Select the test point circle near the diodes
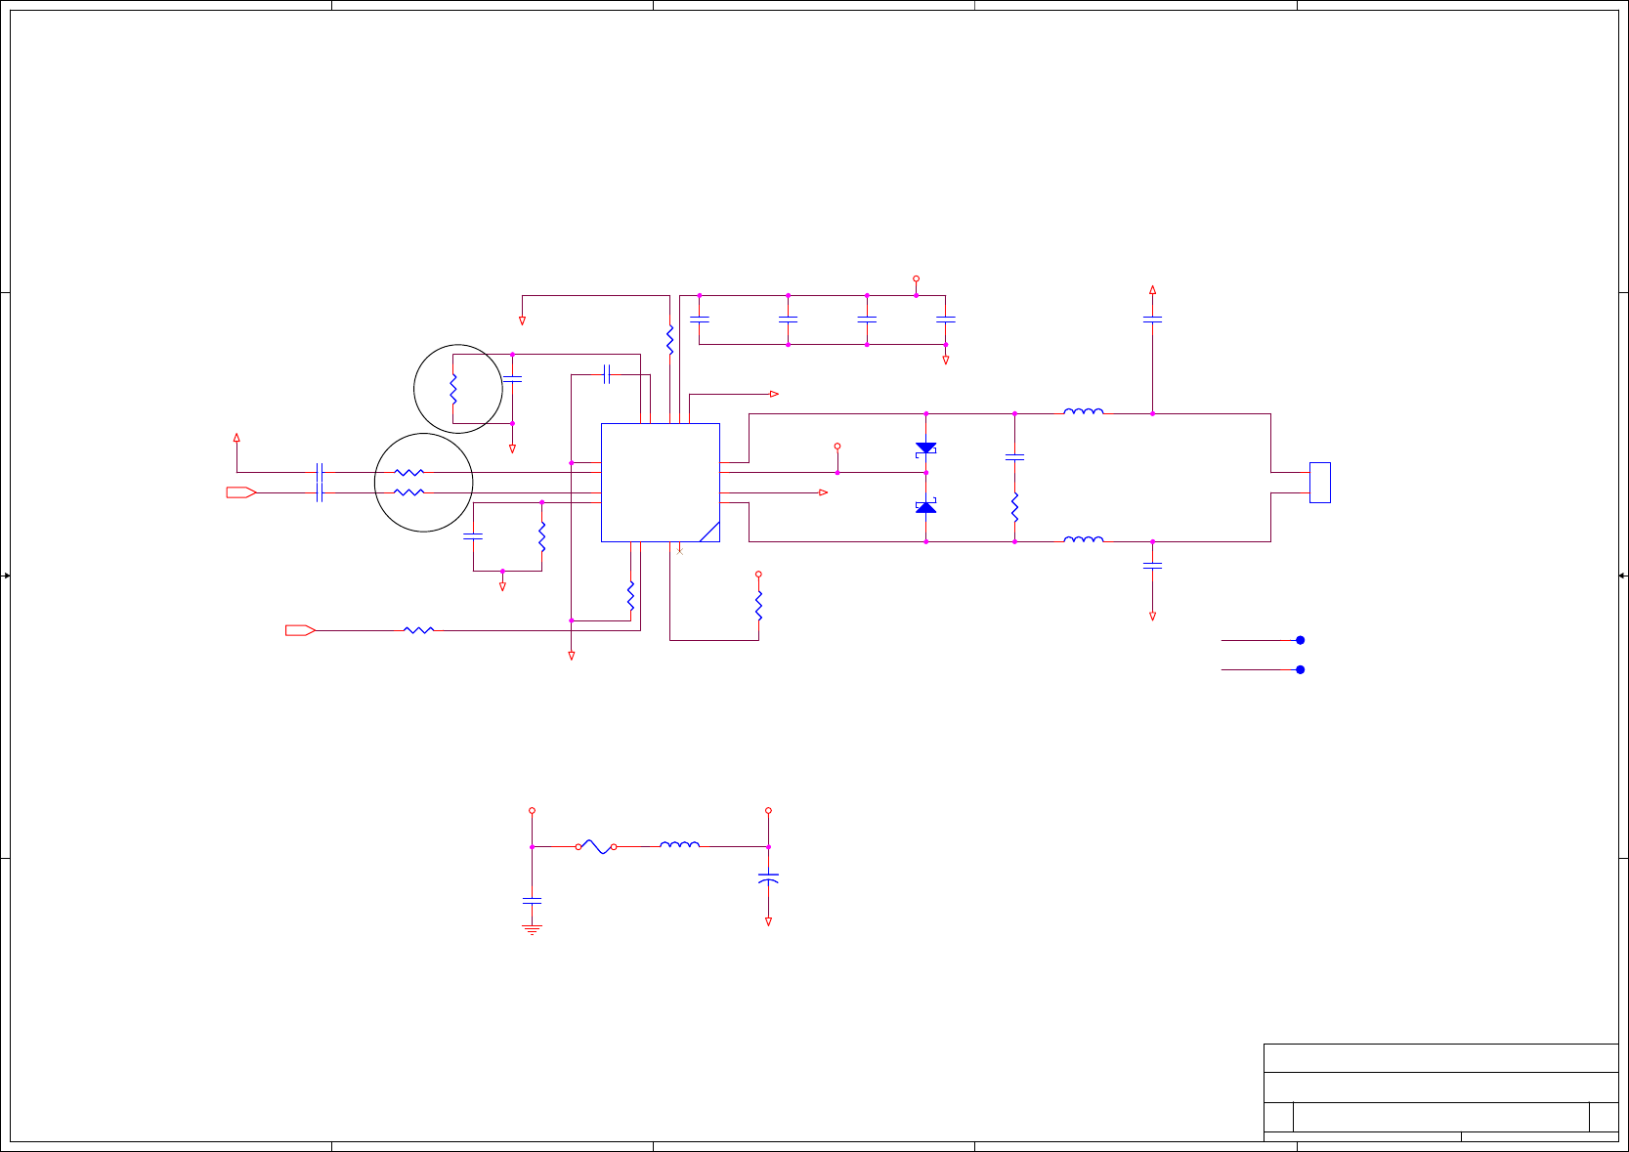 pyautogui.click(x=837, y=446)
